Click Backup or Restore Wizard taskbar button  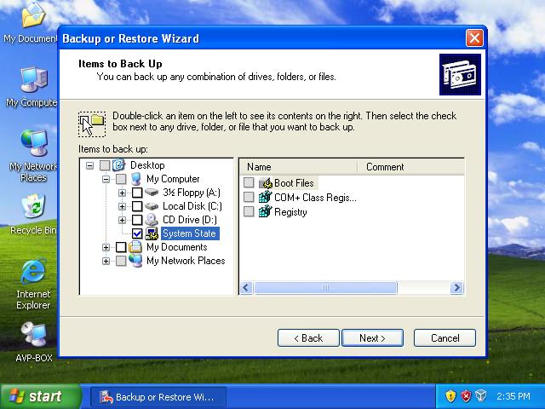tap(158, 397)
